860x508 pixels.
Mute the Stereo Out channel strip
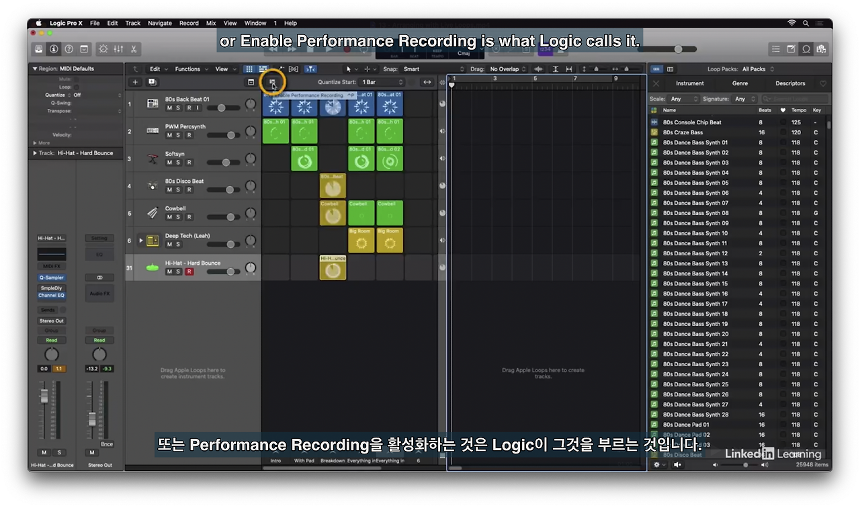tap(92, 452)
